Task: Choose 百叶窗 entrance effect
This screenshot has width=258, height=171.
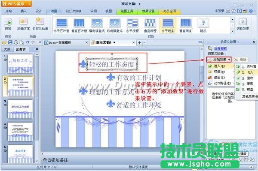Action: click(247, 66)
